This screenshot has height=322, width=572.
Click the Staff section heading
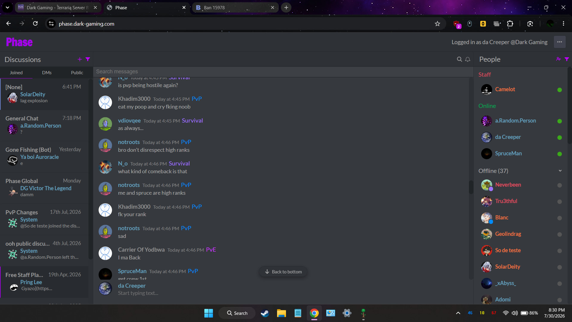tap(484, 75)
